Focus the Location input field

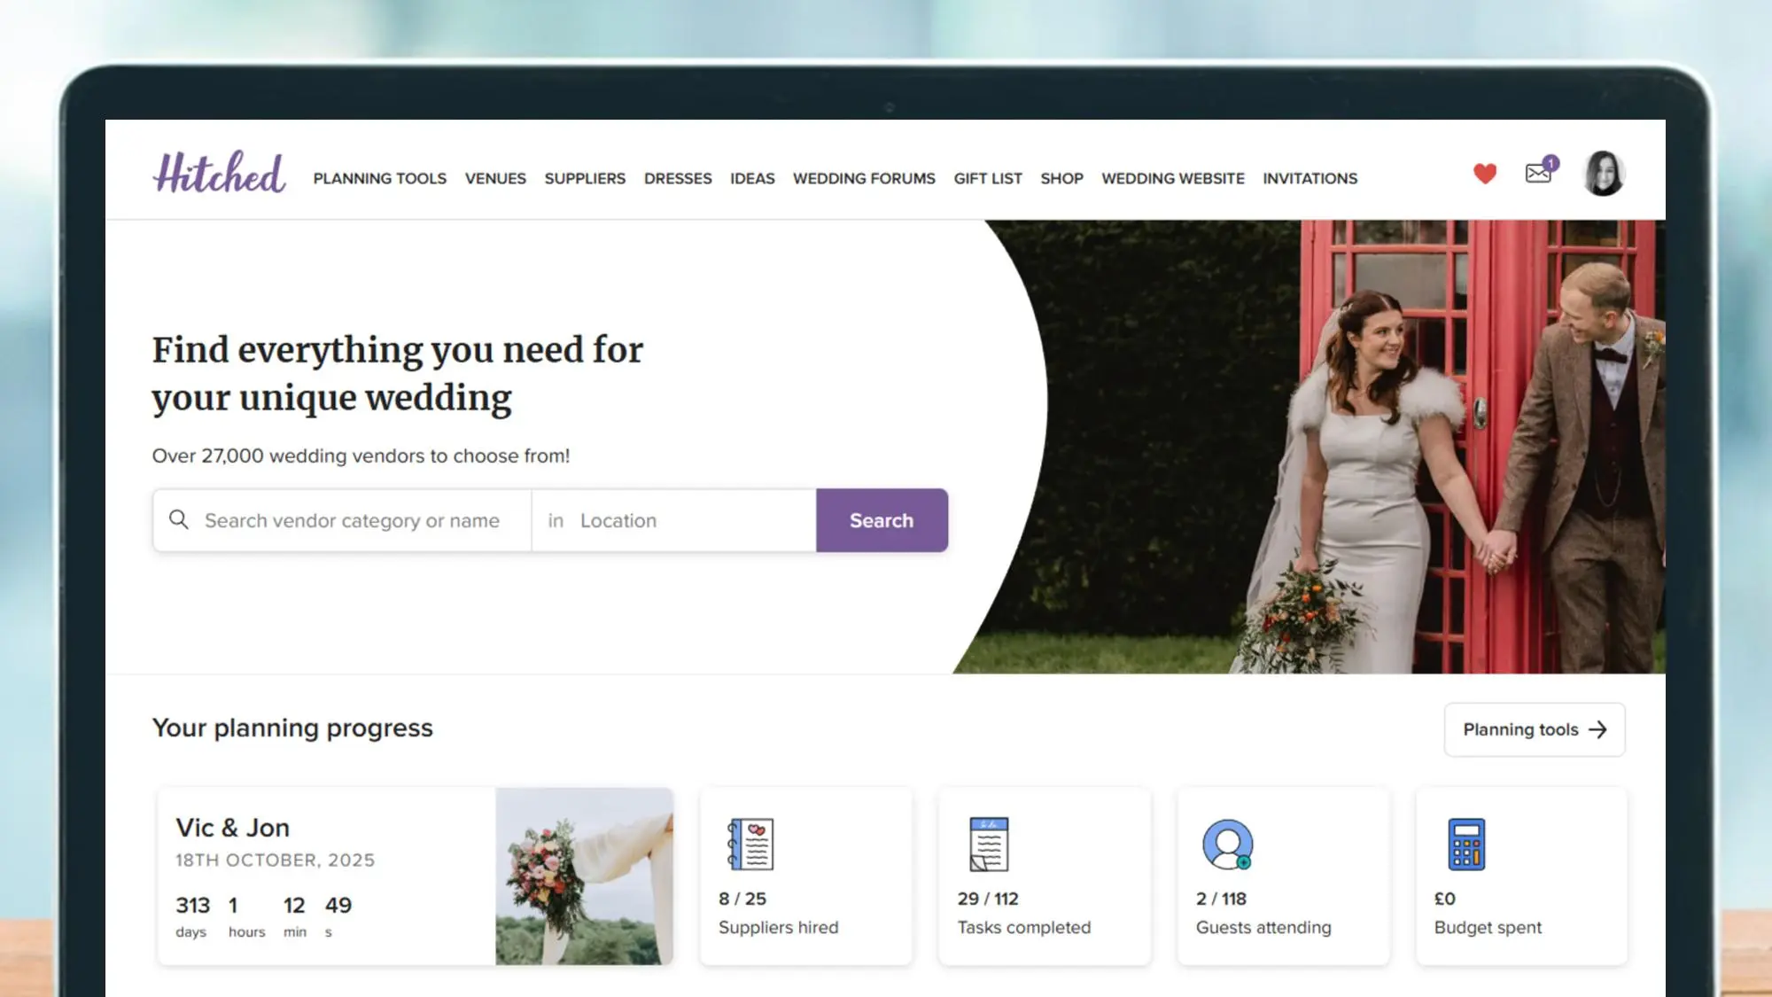674,520
